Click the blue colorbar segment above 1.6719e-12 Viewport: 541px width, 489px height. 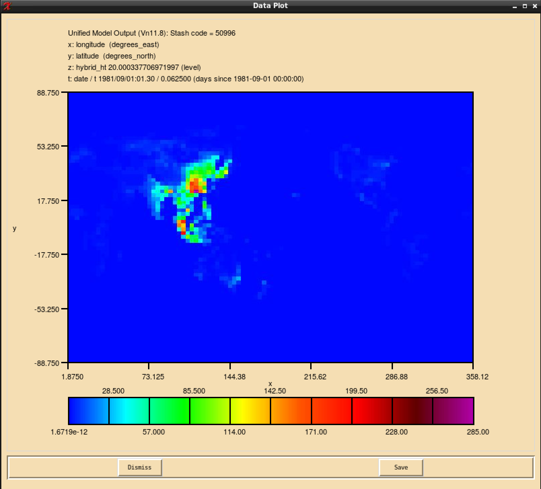click(x=89, y=411)
